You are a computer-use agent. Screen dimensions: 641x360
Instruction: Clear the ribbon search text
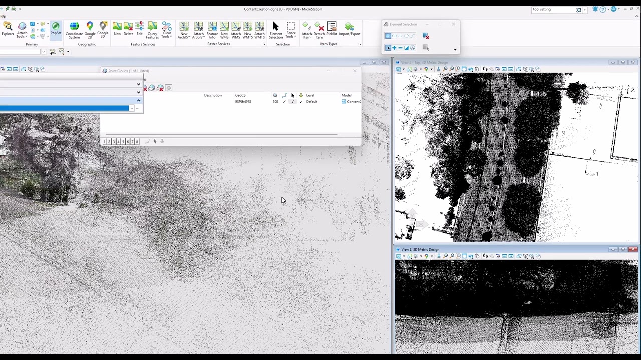click(x=579, y=10)
